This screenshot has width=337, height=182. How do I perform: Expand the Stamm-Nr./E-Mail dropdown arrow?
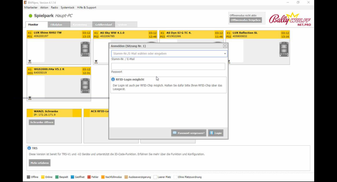click(225, 54)
